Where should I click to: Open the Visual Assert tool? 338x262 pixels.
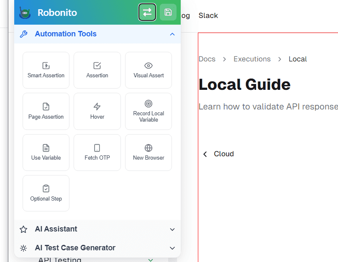point(148,70)
